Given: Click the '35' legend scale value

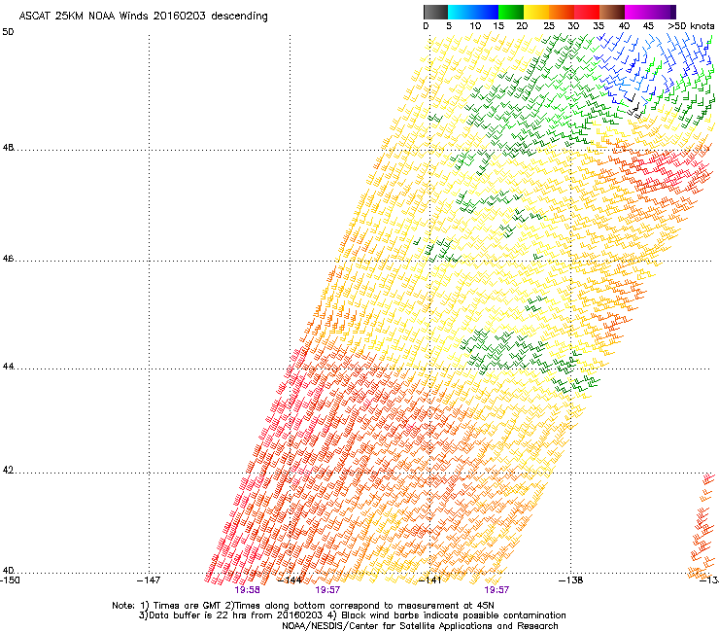Looking at the screenshot, I should click(x=599, y=26).
